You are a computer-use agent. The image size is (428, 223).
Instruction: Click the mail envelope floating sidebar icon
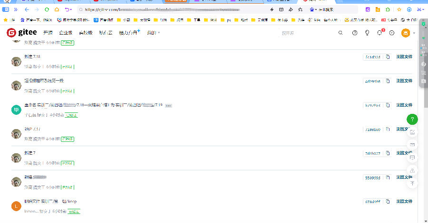tap(412, 144)
